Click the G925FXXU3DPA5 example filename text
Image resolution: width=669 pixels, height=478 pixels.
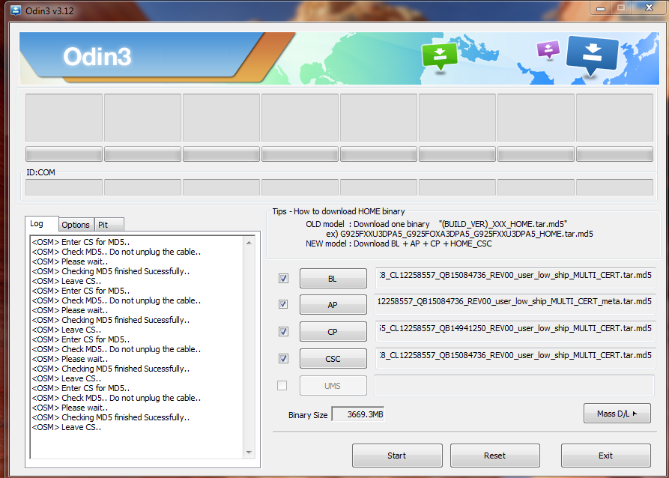(467, 234)
